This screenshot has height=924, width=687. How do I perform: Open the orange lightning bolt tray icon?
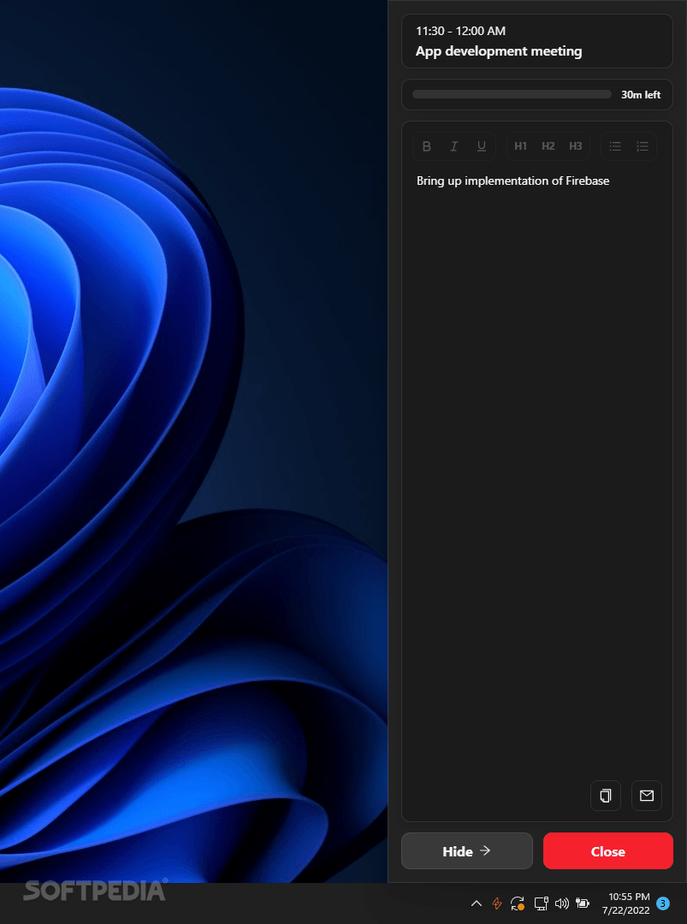pyautogui.click(x=497, y=903)
